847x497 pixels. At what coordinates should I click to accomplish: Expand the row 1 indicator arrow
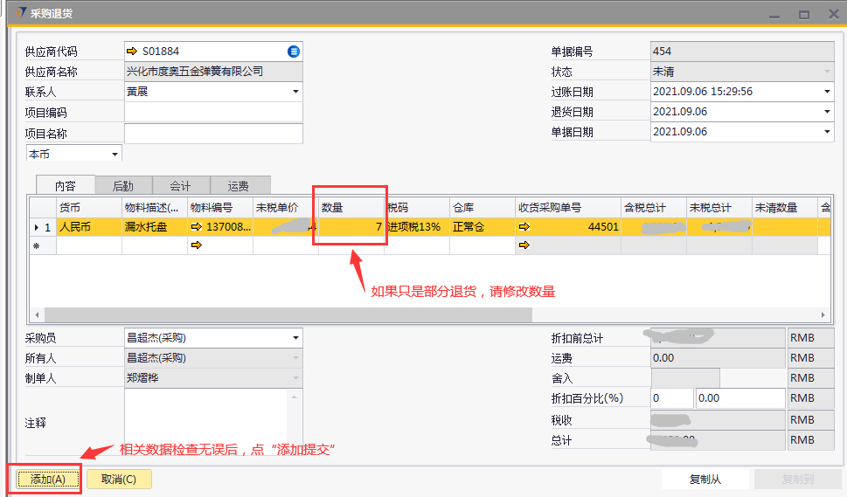(36, 227)
